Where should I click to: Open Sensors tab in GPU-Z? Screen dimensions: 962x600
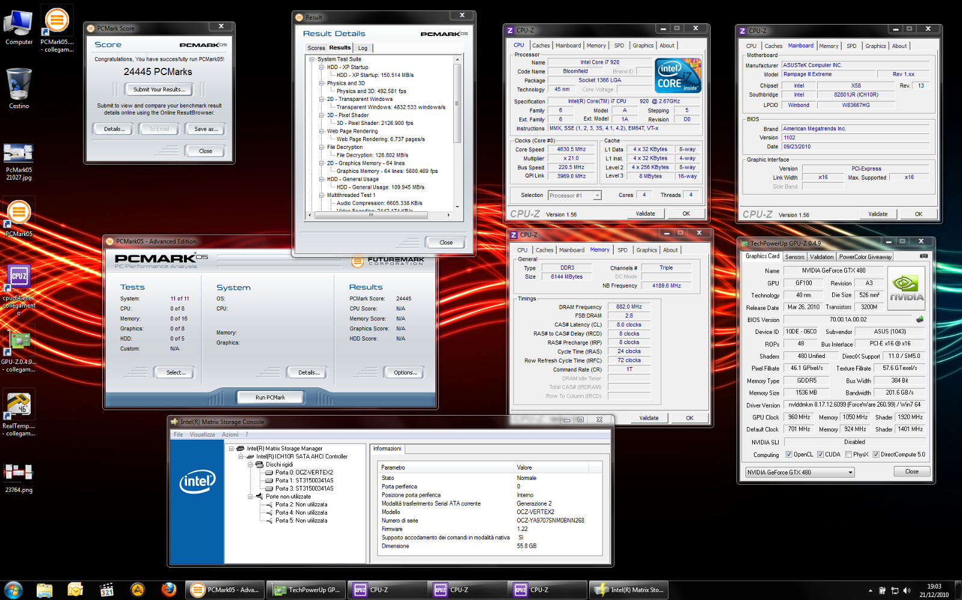[x=794, y=256]
